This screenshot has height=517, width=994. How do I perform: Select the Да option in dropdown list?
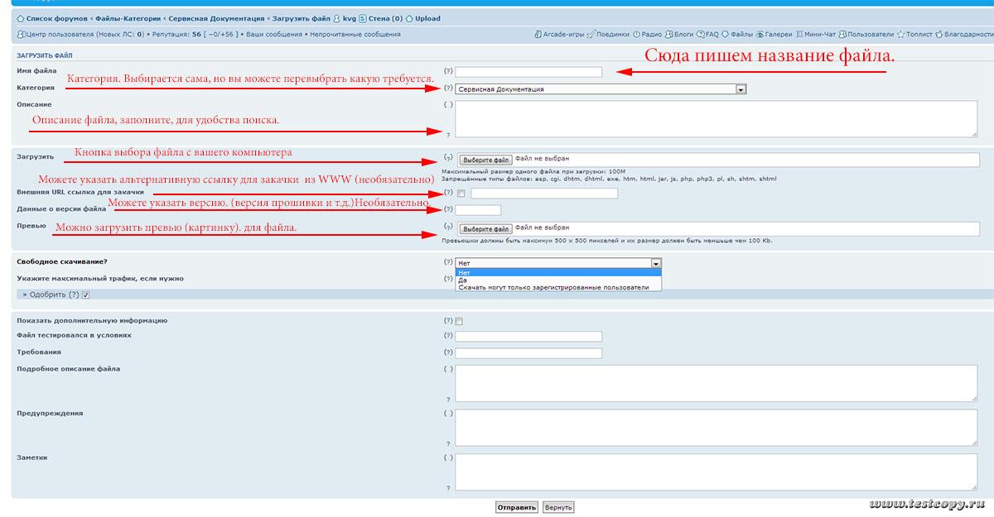click(x=462, y=280)
